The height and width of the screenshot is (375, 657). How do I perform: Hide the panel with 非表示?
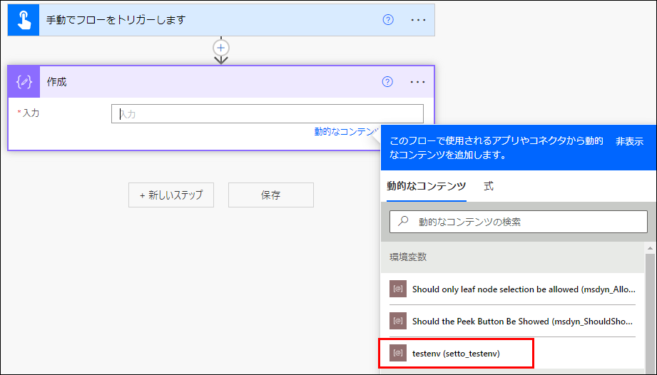click(x=629, y=141)
